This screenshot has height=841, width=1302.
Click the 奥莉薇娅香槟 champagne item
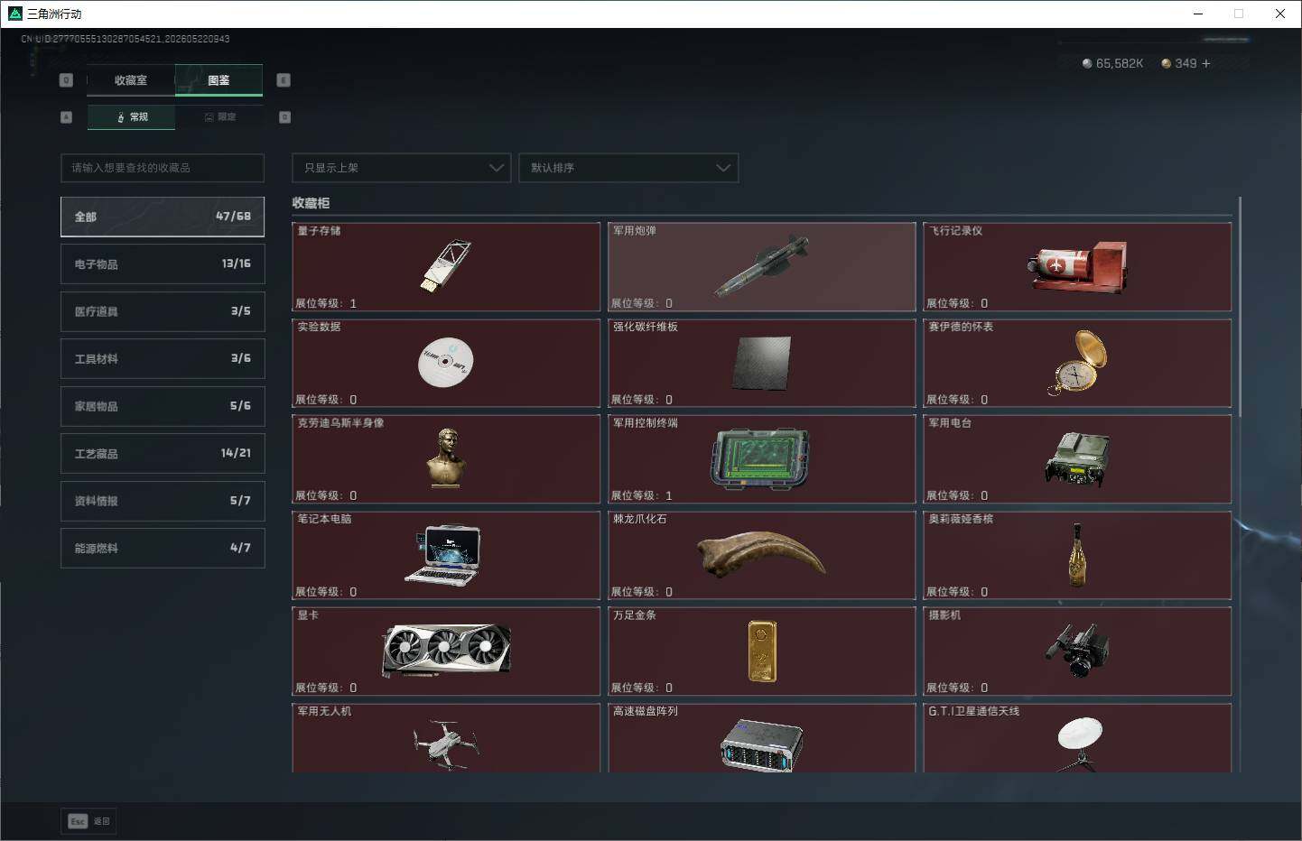1077,555
